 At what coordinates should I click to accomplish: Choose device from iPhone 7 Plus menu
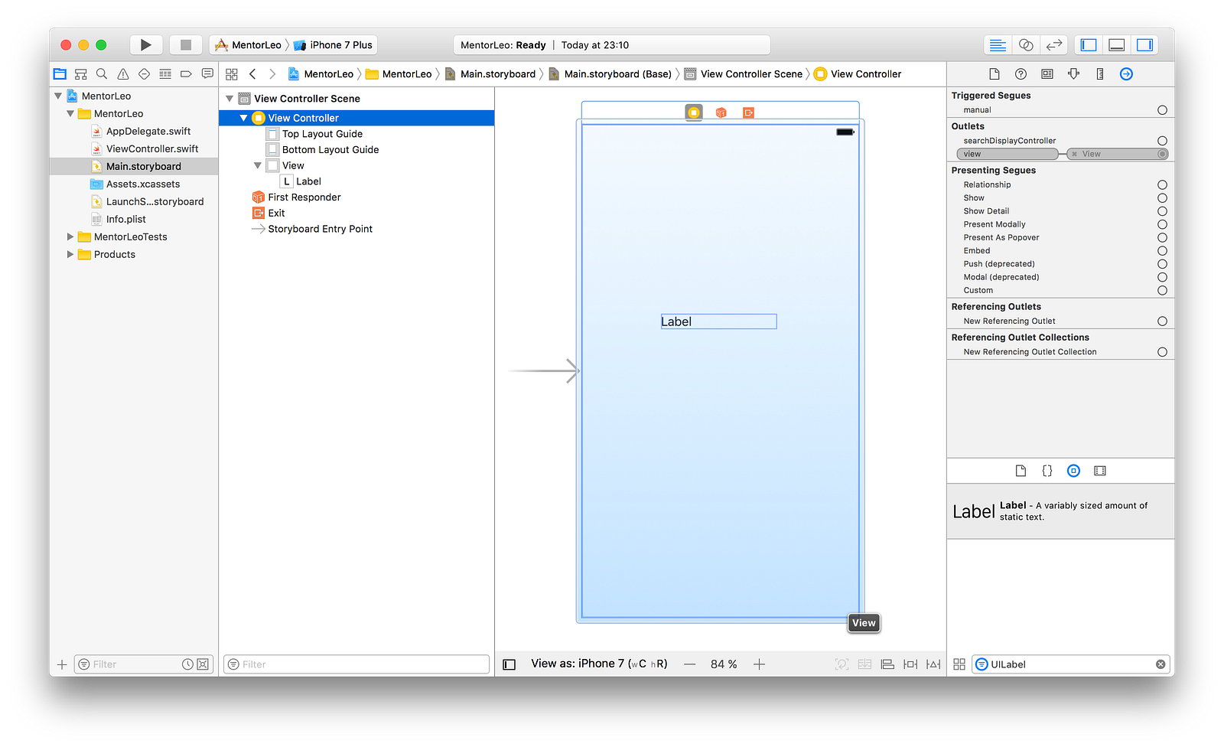[334, 45]
